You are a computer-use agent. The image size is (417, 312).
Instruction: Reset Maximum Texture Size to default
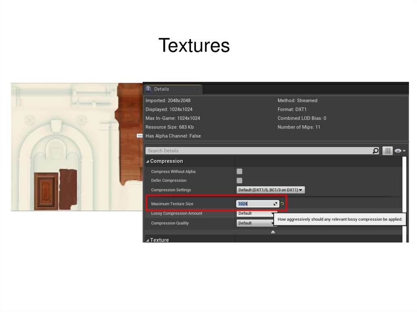click(282, 203)
